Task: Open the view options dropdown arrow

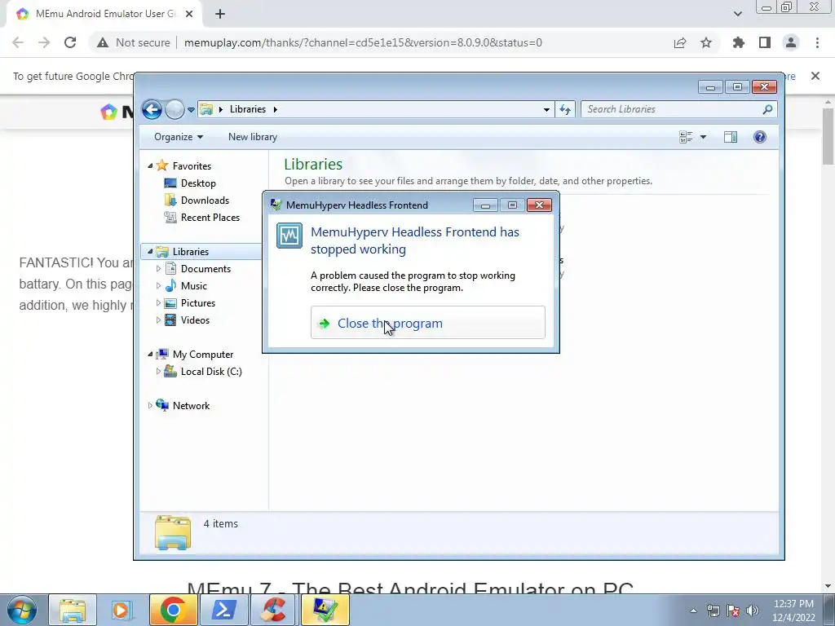Action: 703,137
